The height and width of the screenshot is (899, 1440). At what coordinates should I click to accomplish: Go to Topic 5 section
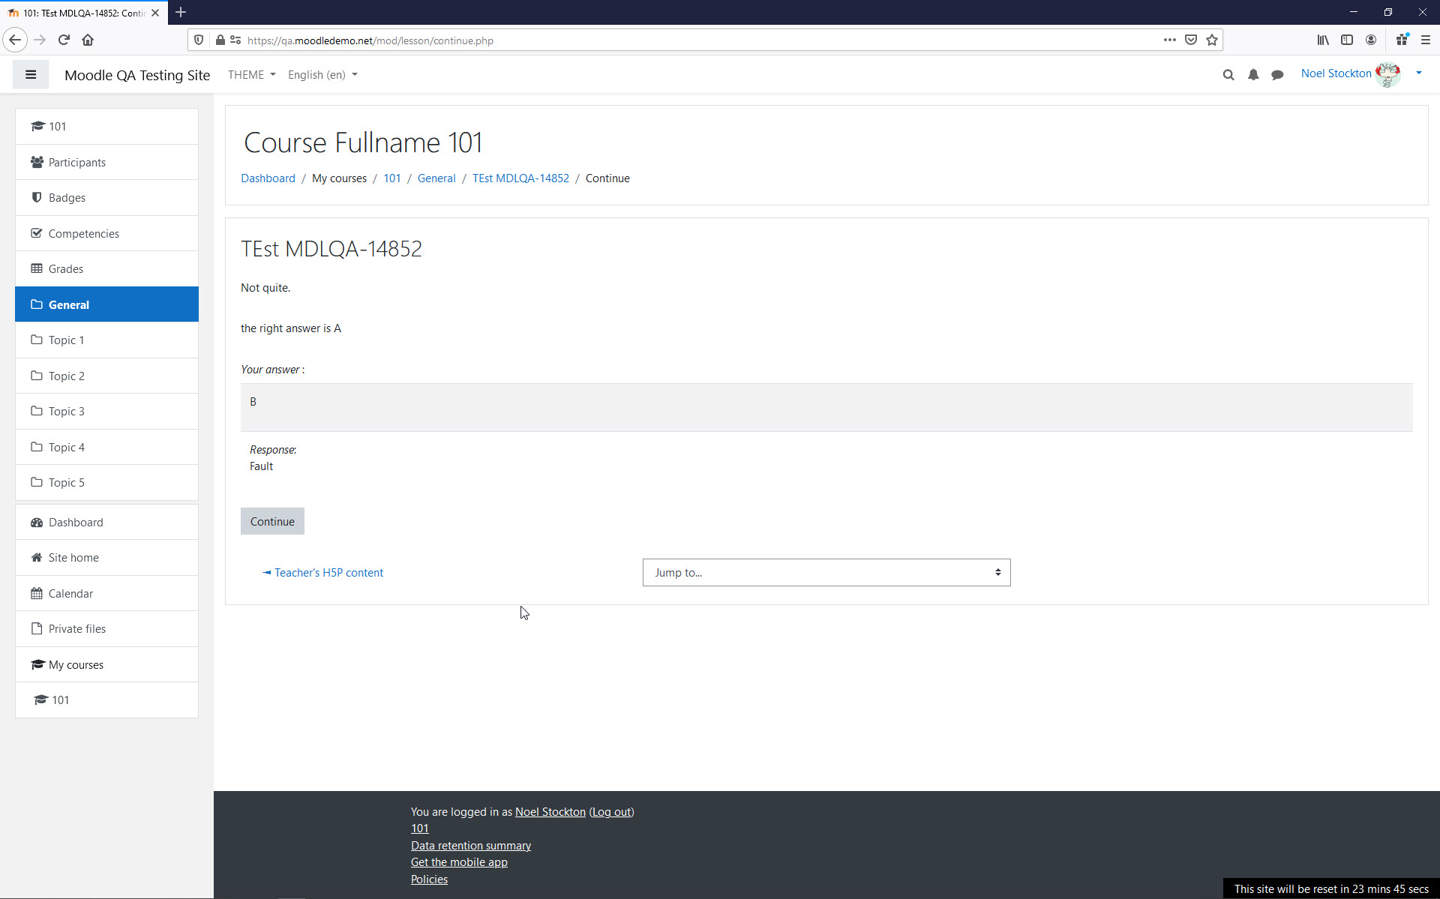(x=106, y=482)
